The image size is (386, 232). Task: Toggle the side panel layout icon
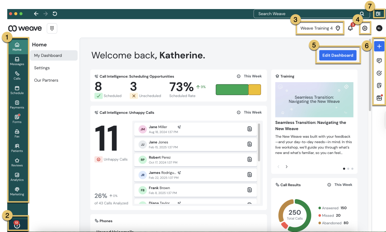coord(378,14)
